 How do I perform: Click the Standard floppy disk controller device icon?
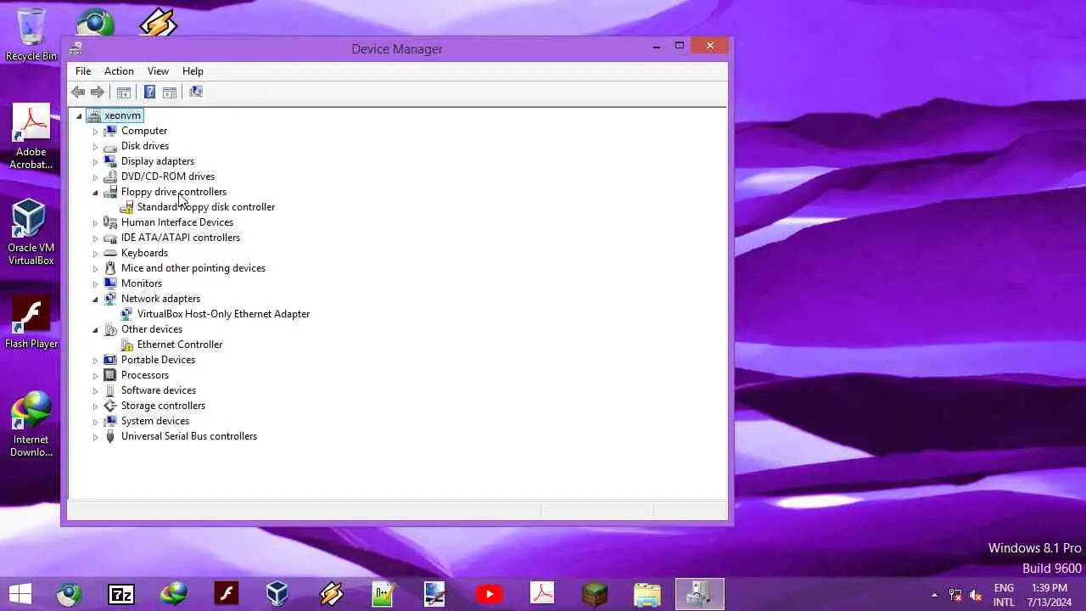pyautogui.click(x=126, y=207)
